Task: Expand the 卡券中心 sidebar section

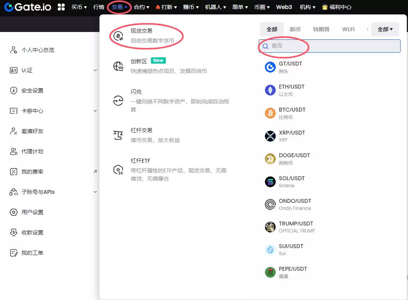Action: tap(95, 111)
